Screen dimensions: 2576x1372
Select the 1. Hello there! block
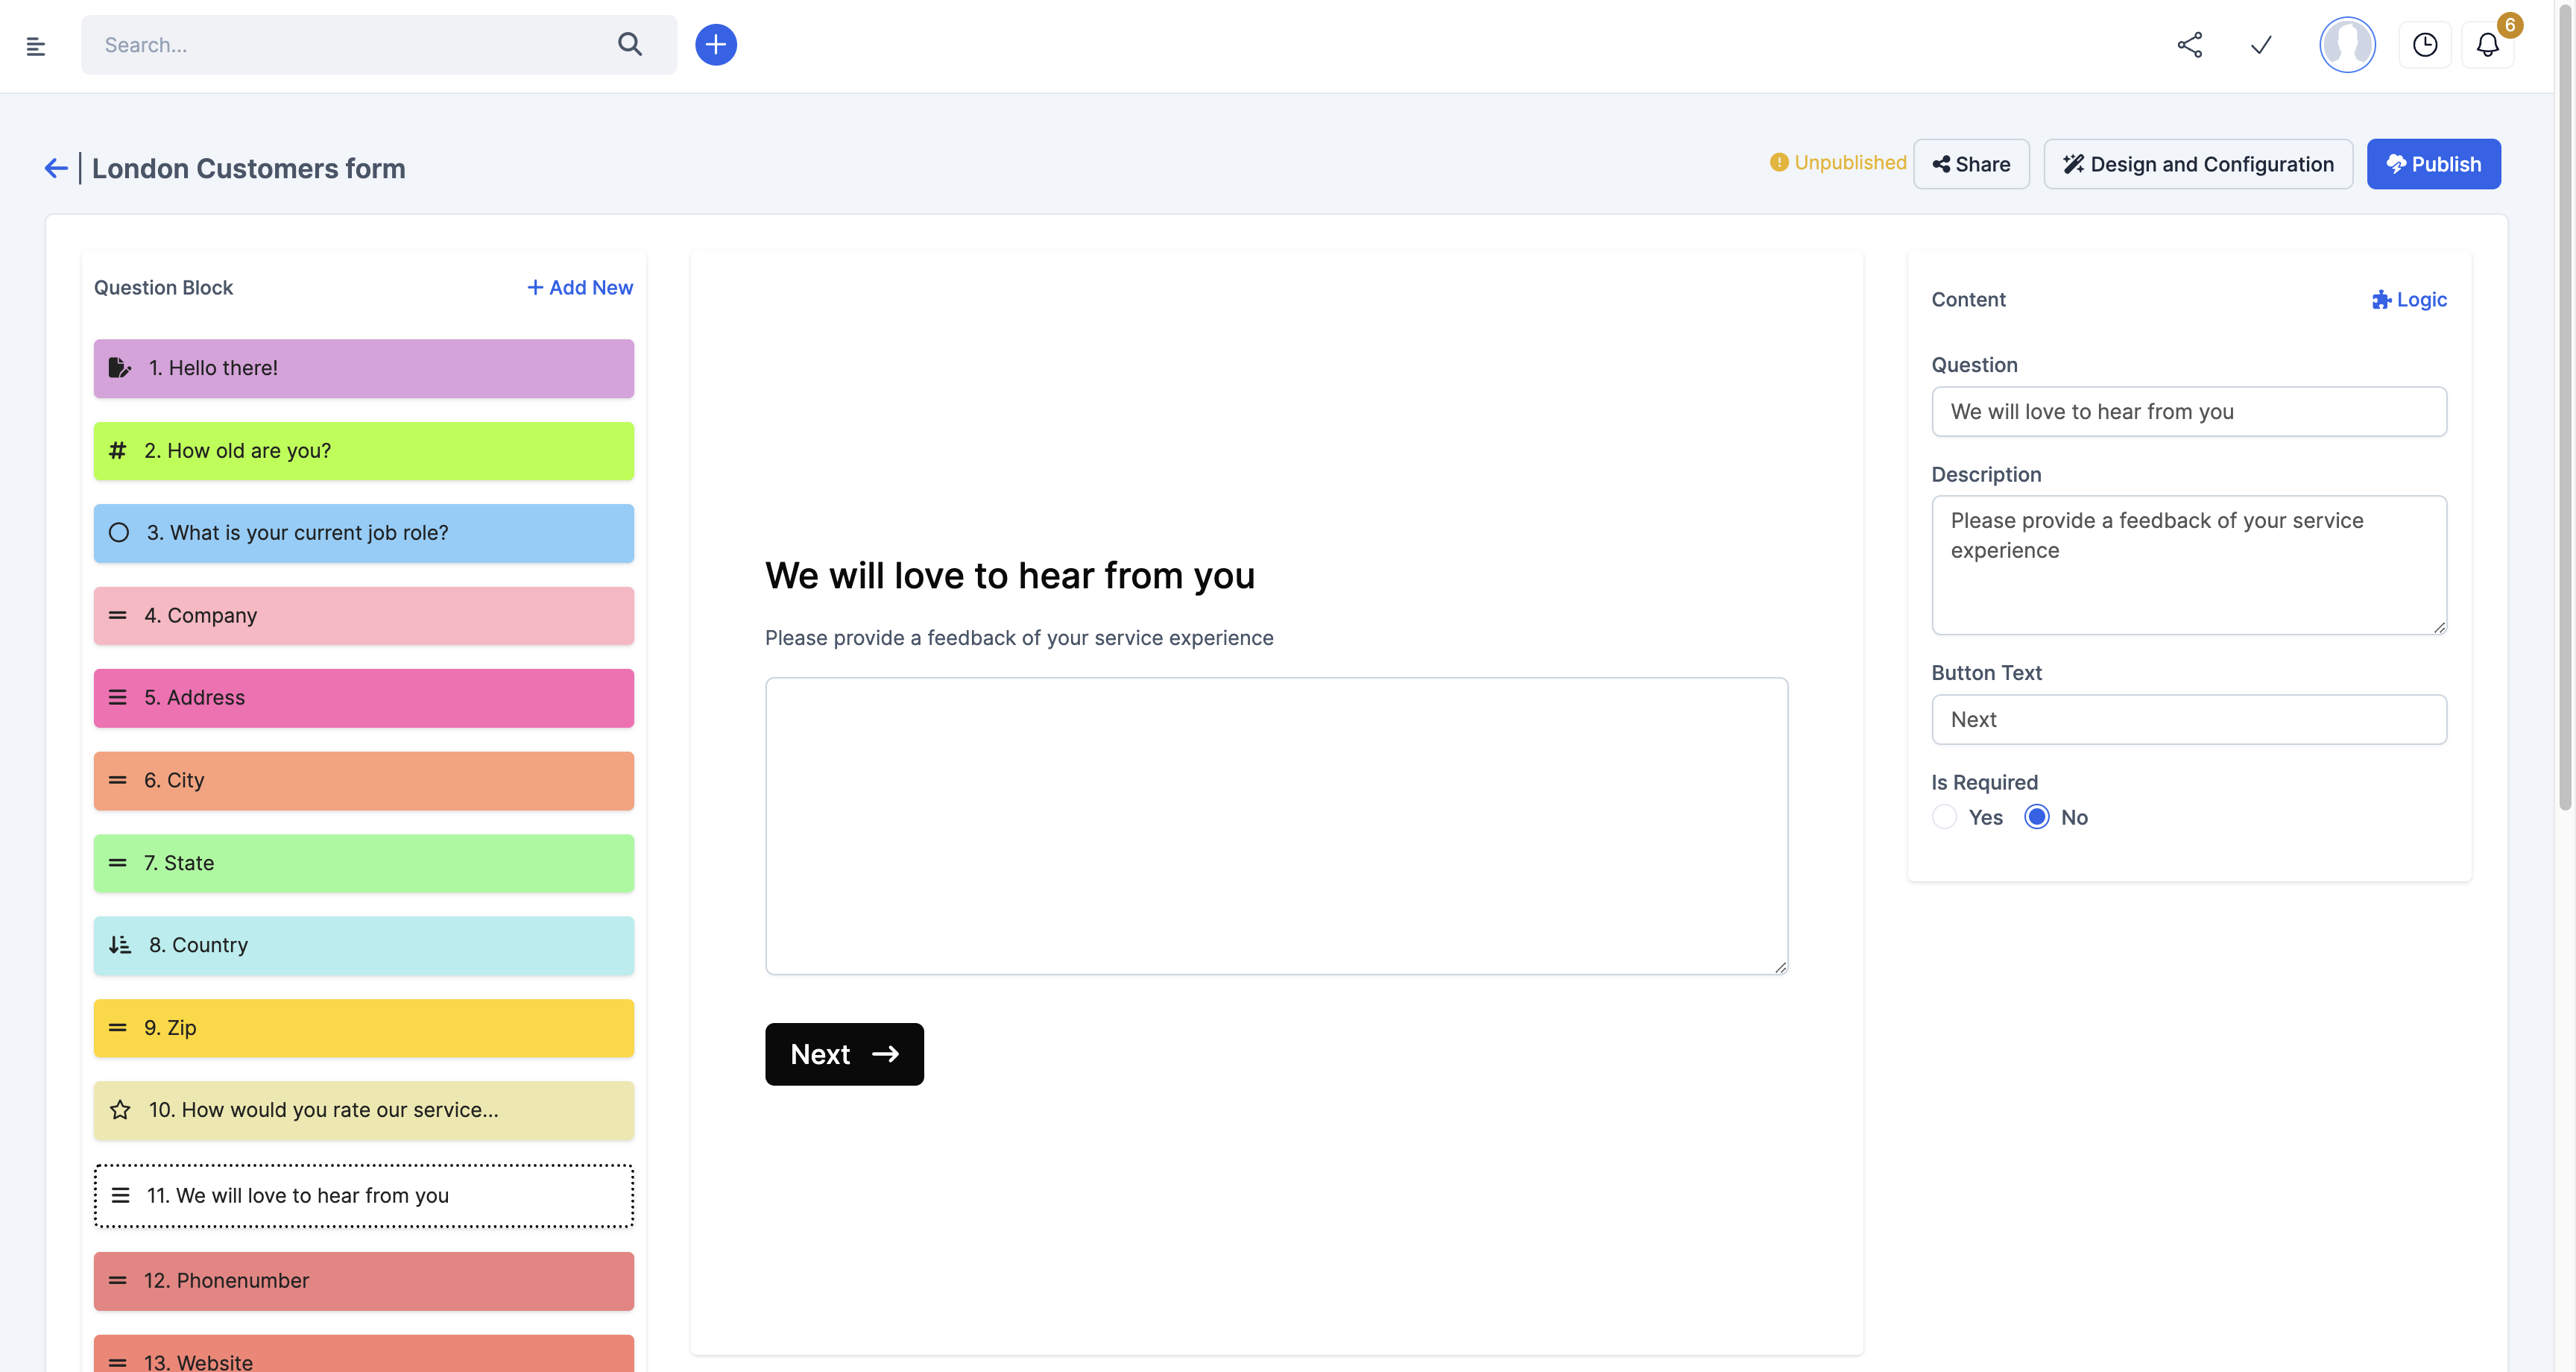coord(364,368)
